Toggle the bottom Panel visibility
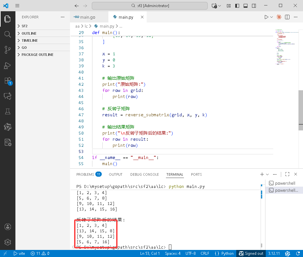 (246, 6)
